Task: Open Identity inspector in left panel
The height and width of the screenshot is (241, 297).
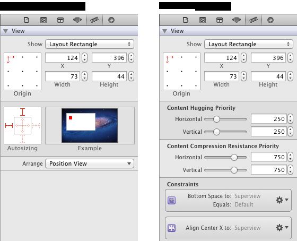Action: click(60, 20)
